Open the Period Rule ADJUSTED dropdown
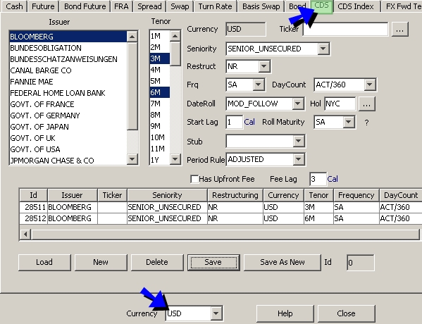The width and height of the screenshot is (422, 324). click(298, 159)
